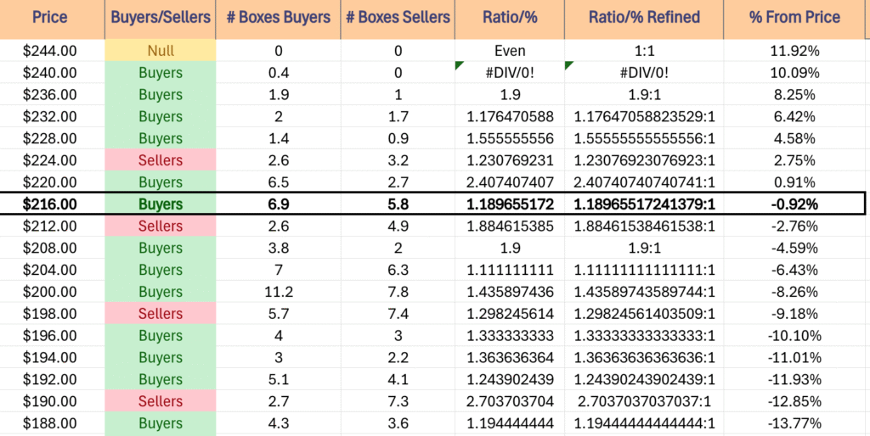Click the Null cell in the $244.00 row
870x436 pixels.
point(161,51)
